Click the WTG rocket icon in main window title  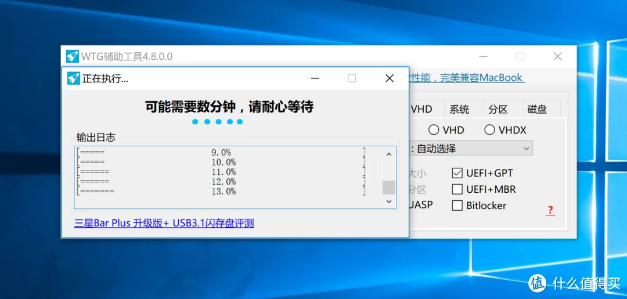tap(73, 56)
